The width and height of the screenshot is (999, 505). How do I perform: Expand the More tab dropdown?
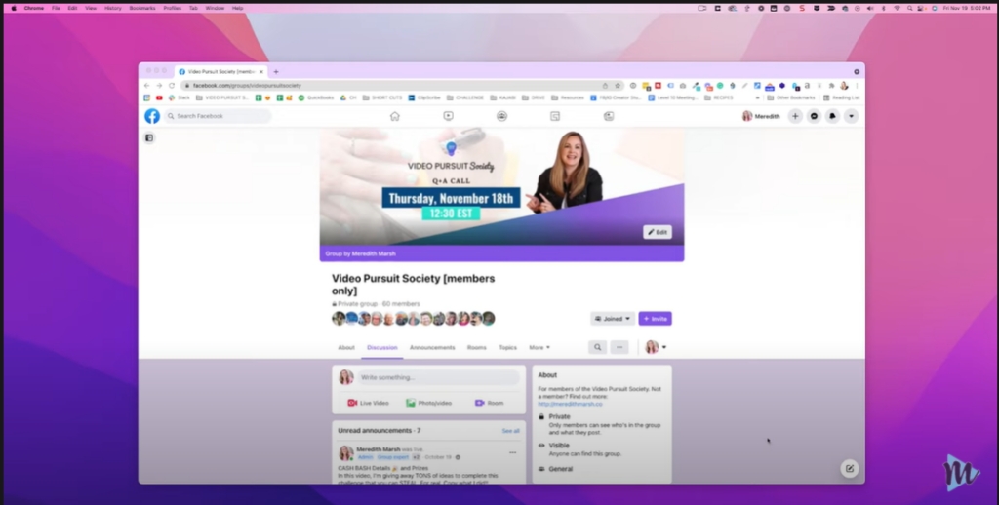point(539,348)
